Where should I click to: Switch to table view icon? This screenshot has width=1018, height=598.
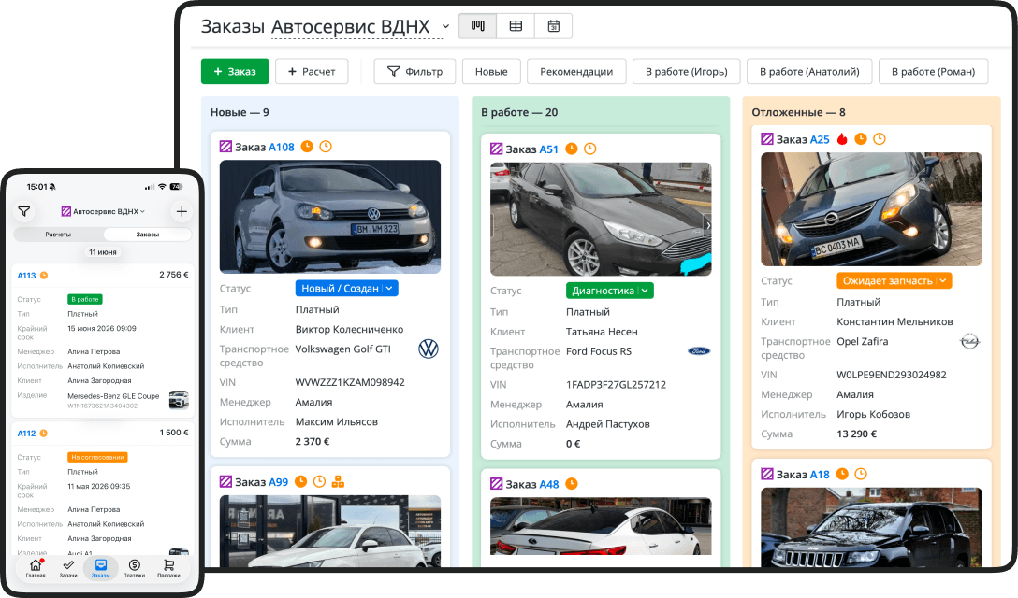tap(516, 26)
